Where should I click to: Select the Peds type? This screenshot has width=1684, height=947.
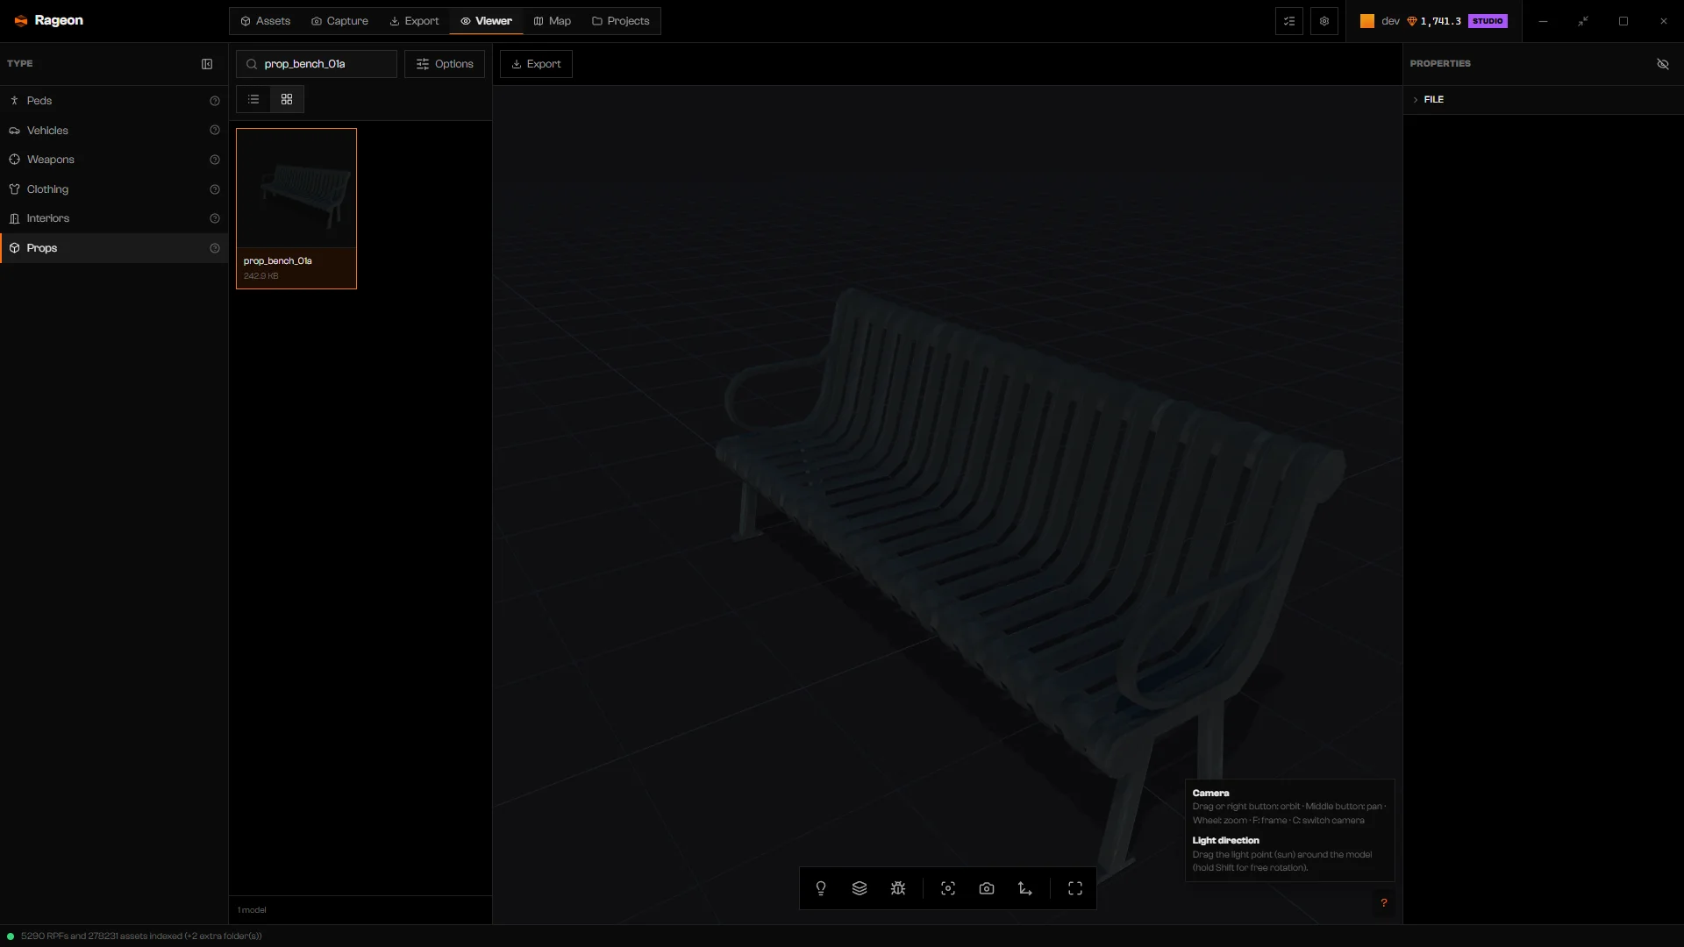tap(114, 101)
